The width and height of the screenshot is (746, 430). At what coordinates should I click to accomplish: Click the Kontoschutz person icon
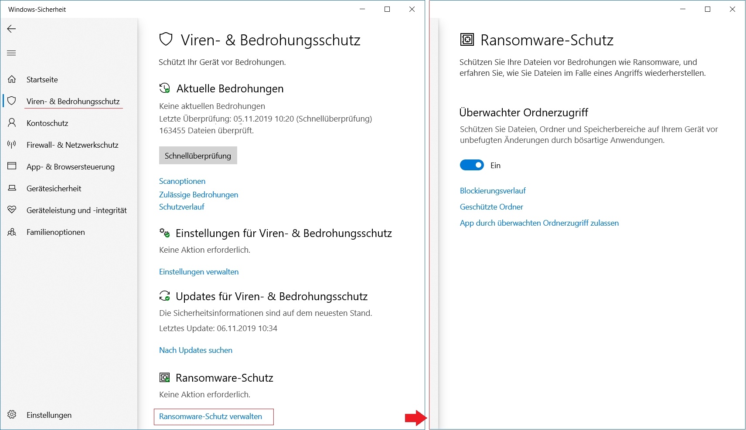pos(12,123)
